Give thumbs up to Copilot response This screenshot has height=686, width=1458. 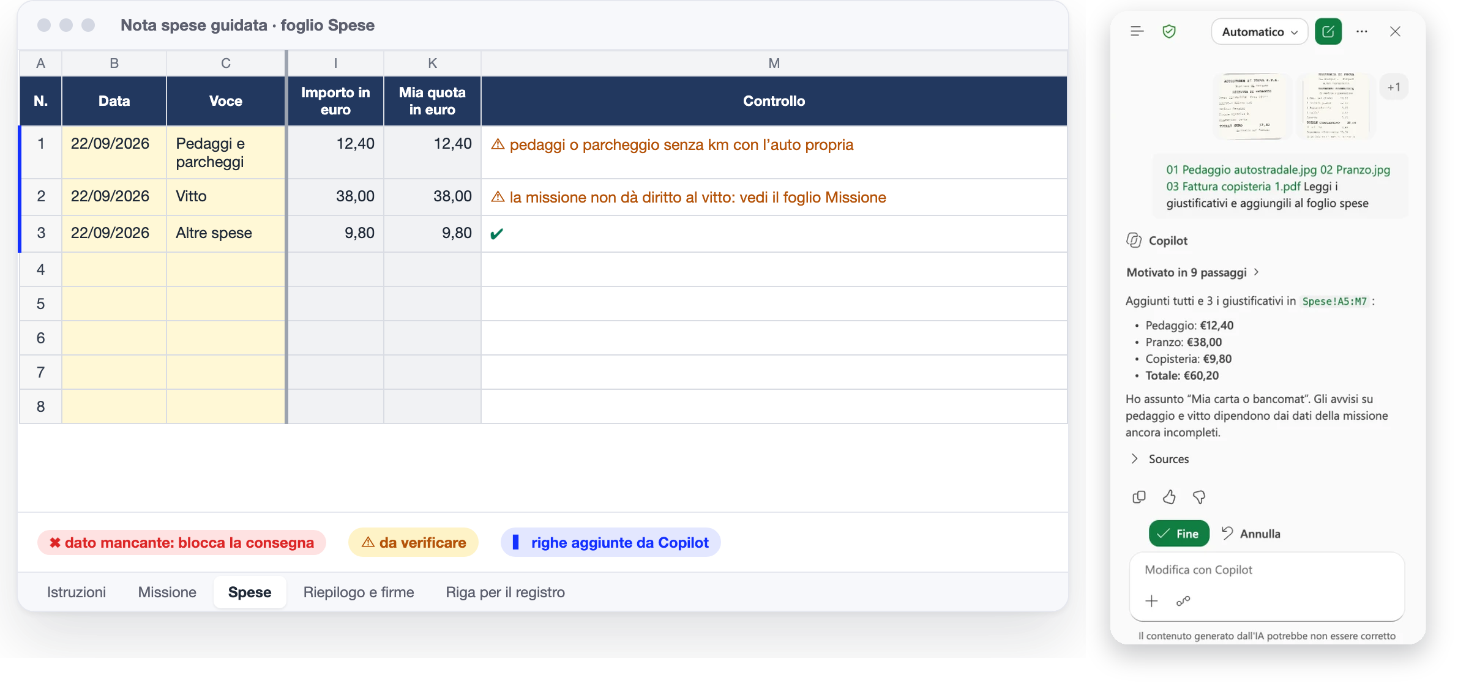coord(1169,497)
